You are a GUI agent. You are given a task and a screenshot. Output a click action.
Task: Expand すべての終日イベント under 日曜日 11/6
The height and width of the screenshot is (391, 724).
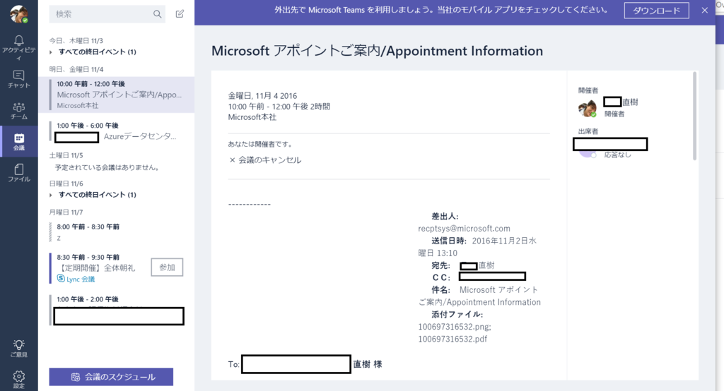[93, 195]
